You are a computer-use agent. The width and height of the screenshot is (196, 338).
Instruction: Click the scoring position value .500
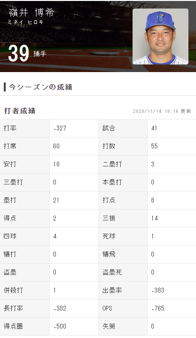point(60,326)
